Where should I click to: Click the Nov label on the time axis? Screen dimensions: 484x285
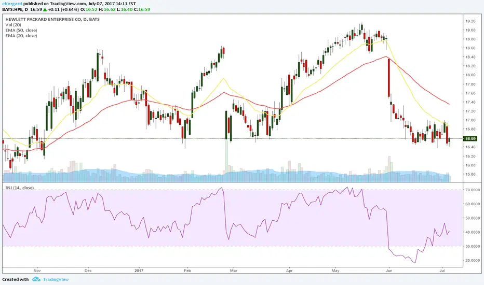pos(37,271)
